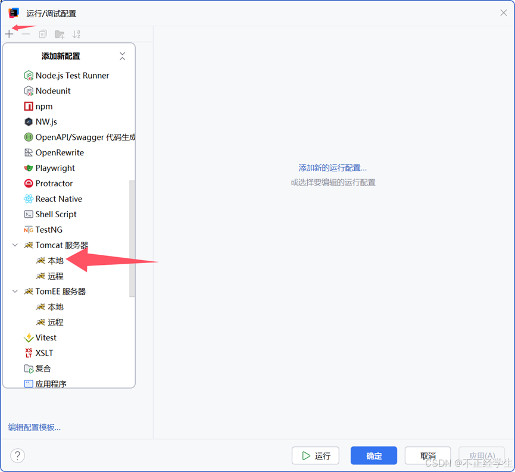Choose the OpenRewrite configuration type
The height and width of the screenshot is (472, 515).
point(60,152)
